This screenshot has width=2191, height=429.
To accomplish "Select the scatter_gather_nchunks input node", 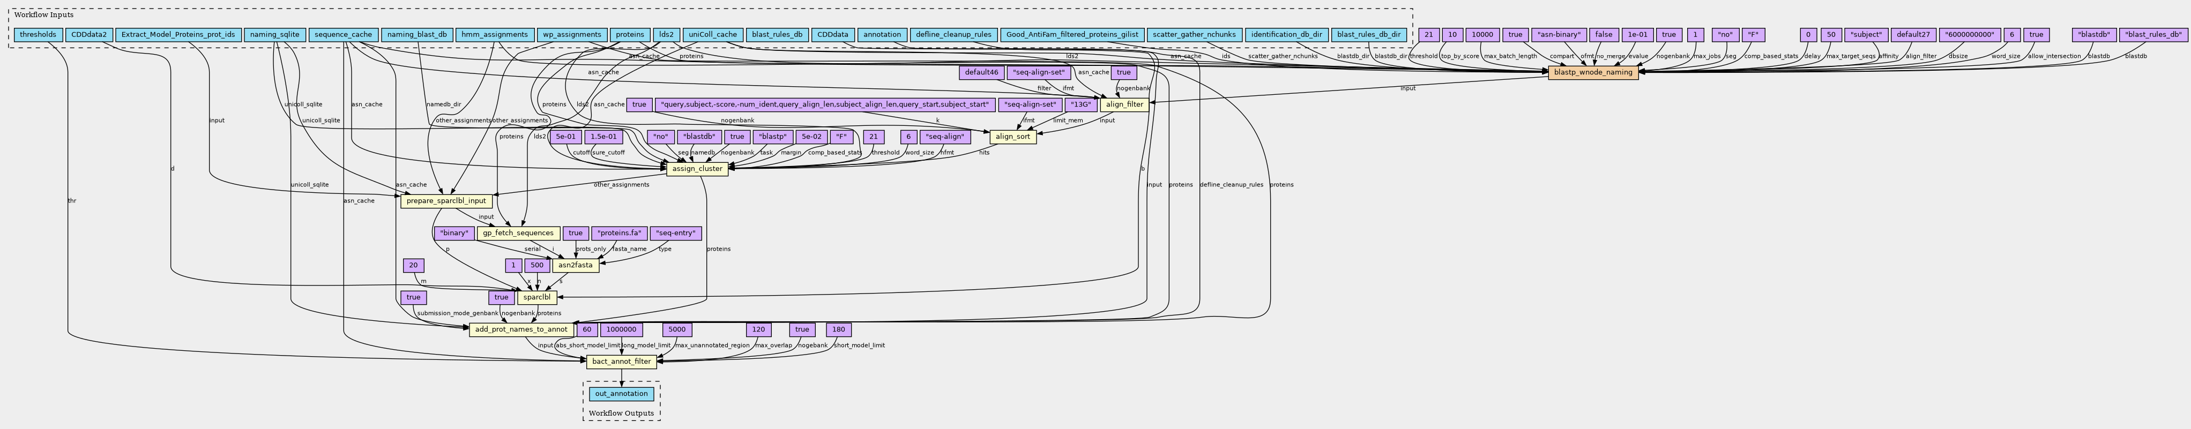I will (1193, 35).
